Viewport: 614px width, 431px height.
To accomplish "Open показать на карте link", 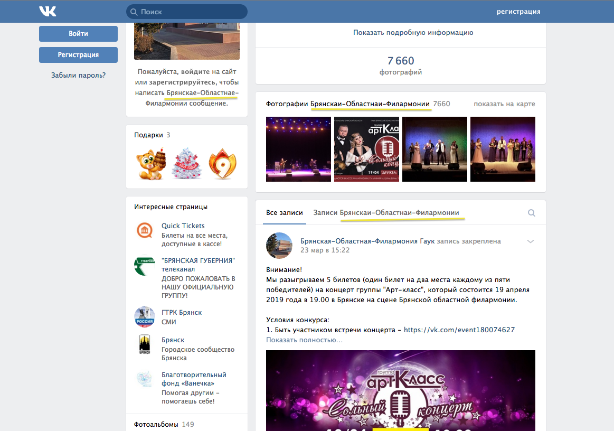I will point(504,104).
